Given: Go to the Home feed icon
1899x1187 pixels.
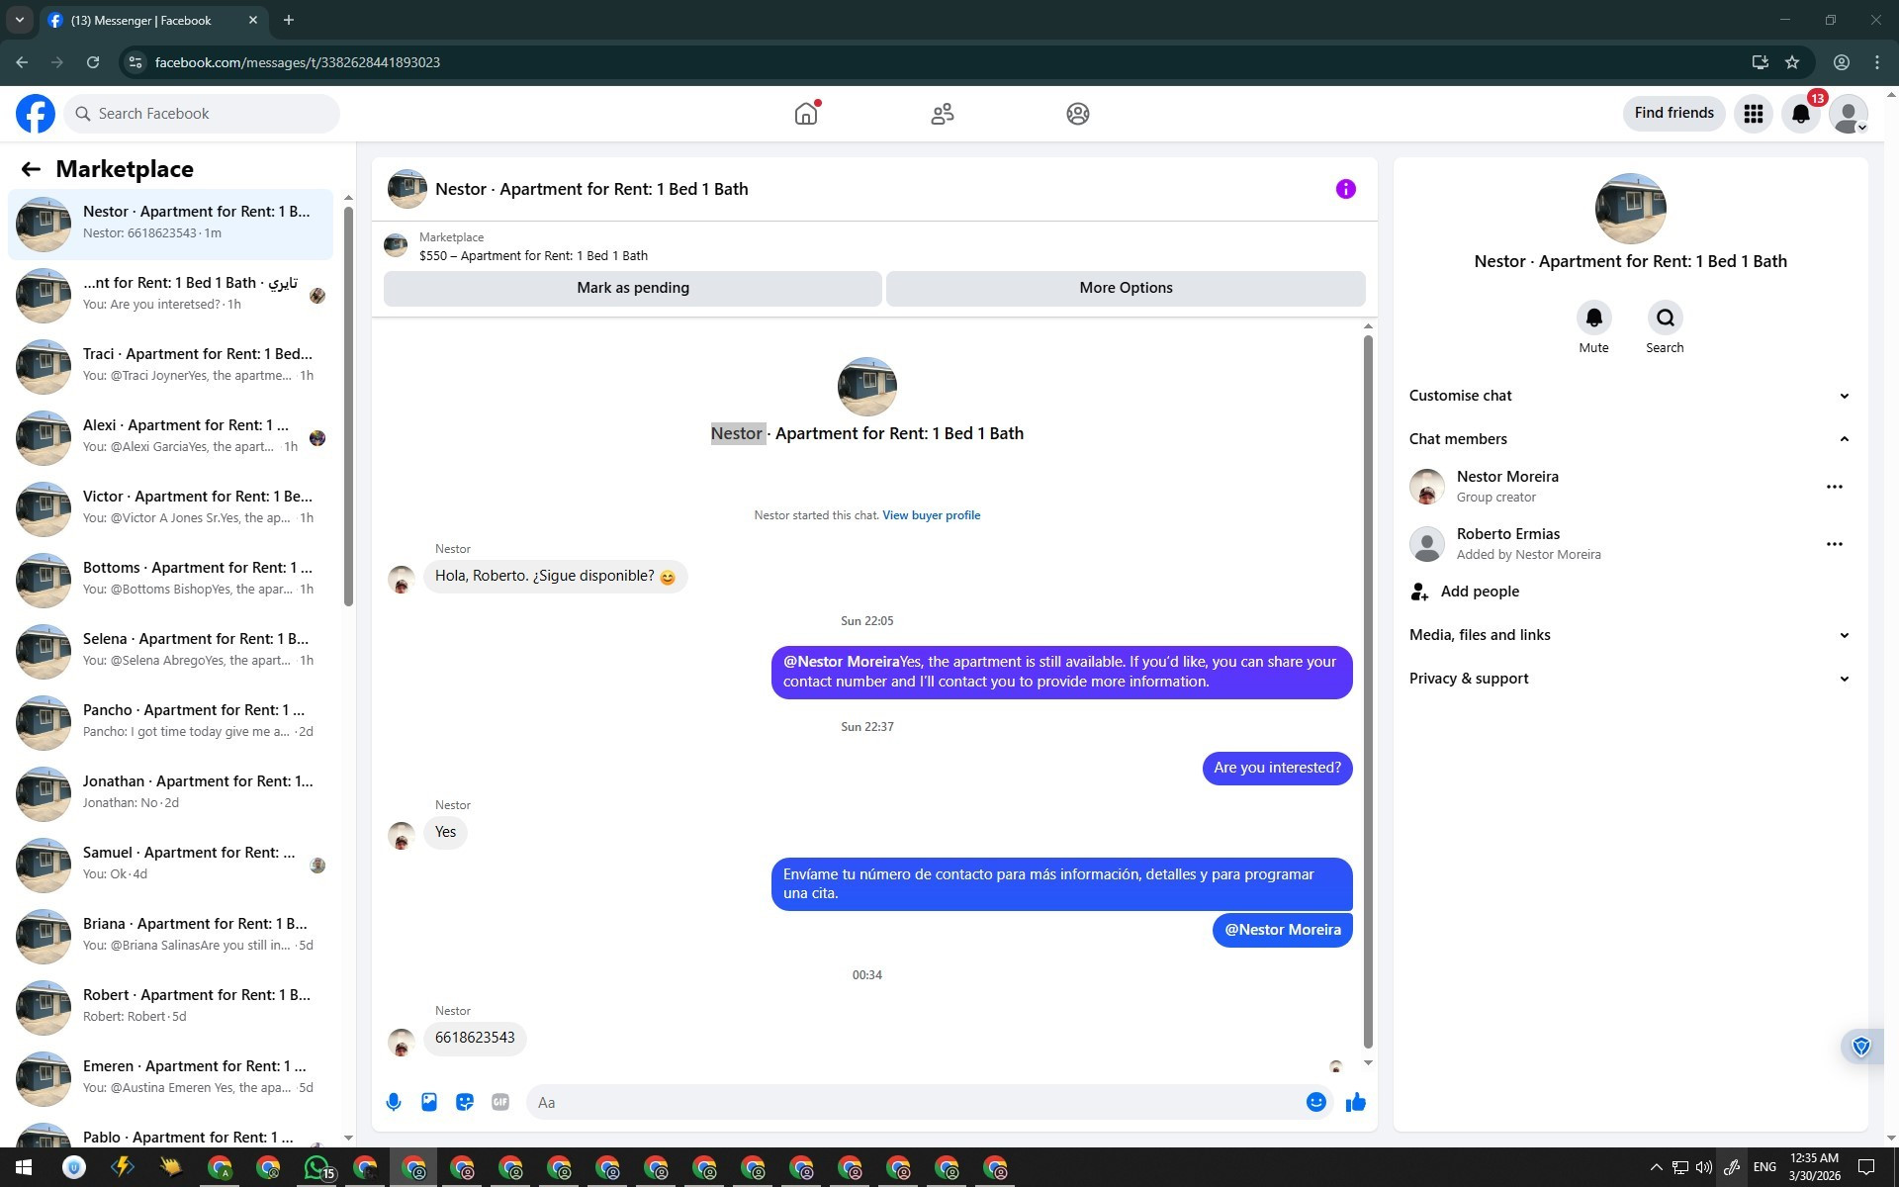Looking at the screenshot, I should [x=806, y=114].
